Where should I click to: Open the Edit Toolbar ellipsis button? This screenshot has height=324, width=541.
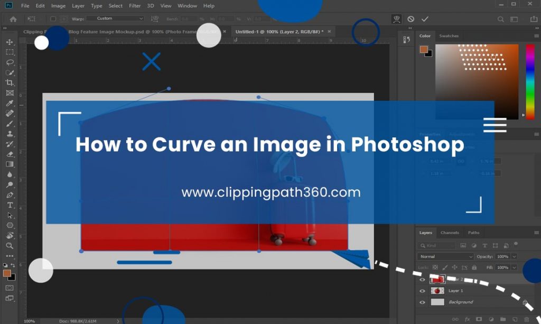[10, 256]
